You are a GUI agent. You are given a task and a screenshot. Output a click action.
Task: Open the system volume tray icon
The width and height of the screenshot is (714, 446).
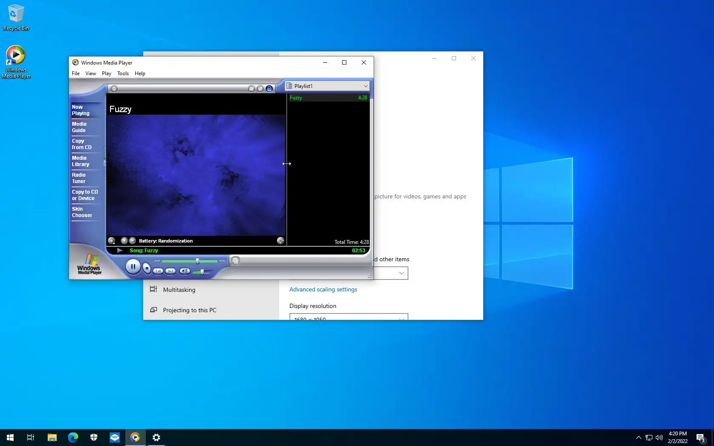point(659,438)
